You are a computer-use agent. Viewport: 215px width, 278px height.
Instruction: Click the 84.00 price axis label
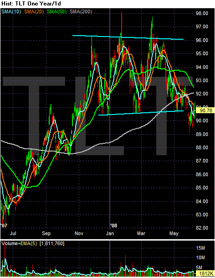202,201
